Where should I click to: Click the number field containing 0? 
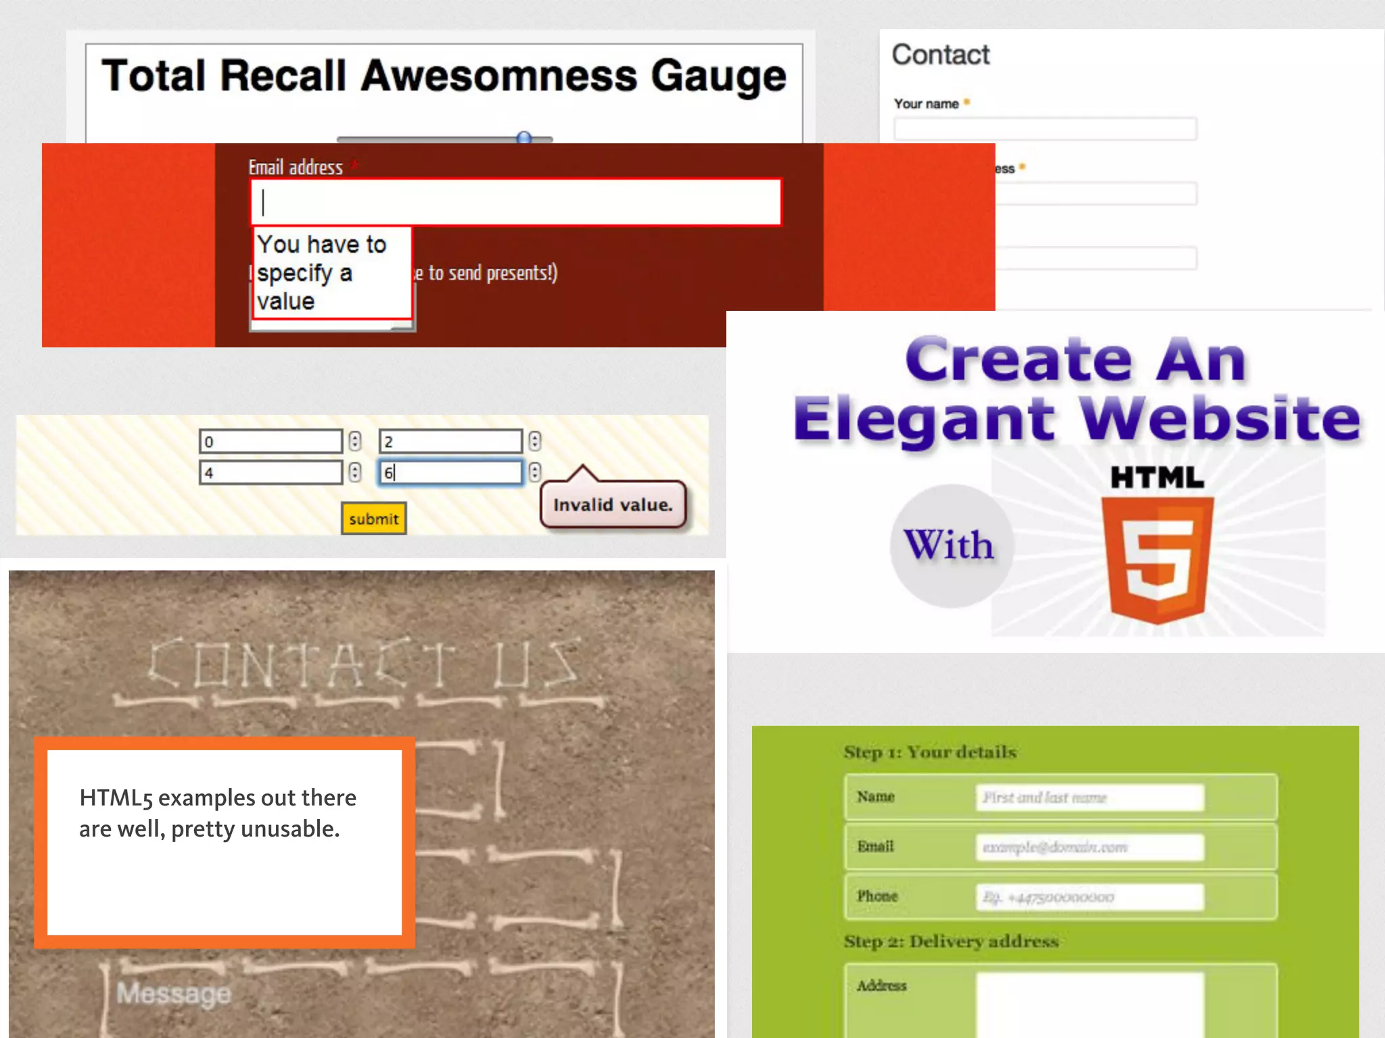(271, 441)
